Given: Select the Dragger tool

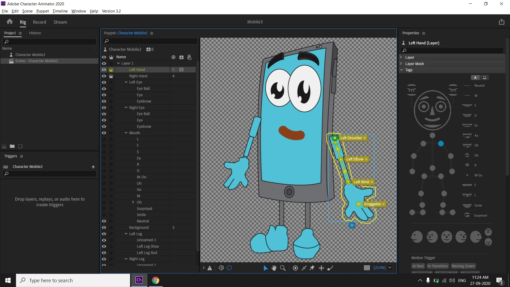Looking at the screenshot, I should coord(321,268).
